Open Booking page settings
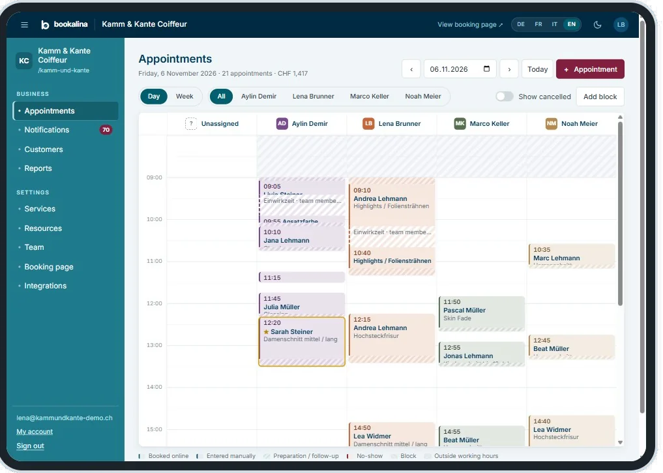The image size is (663, 473). [66, 267]
